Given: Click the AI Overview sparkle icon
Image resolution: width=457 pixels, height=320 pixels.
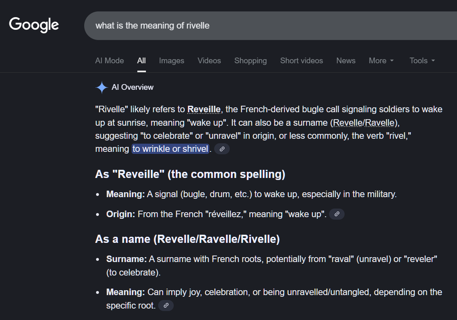Looking at the screenshot, I should point(101,87).
